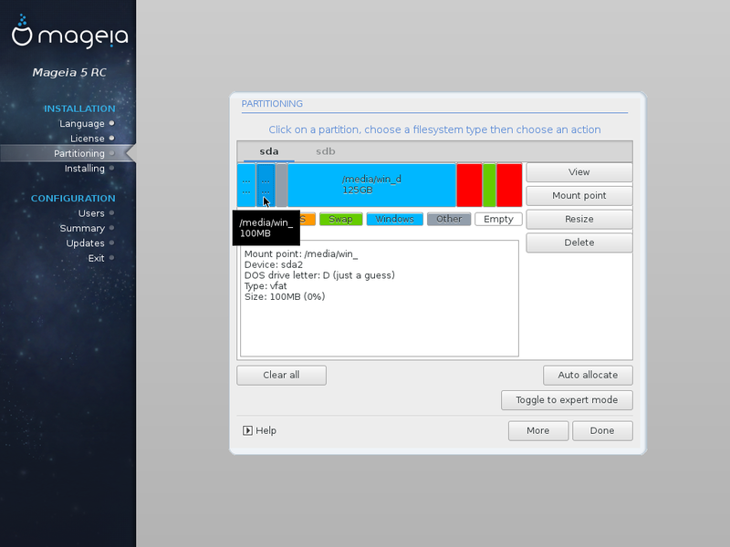The image size is (730, 547).
Task: Delete the selected partition
Action: coord(579,243)
